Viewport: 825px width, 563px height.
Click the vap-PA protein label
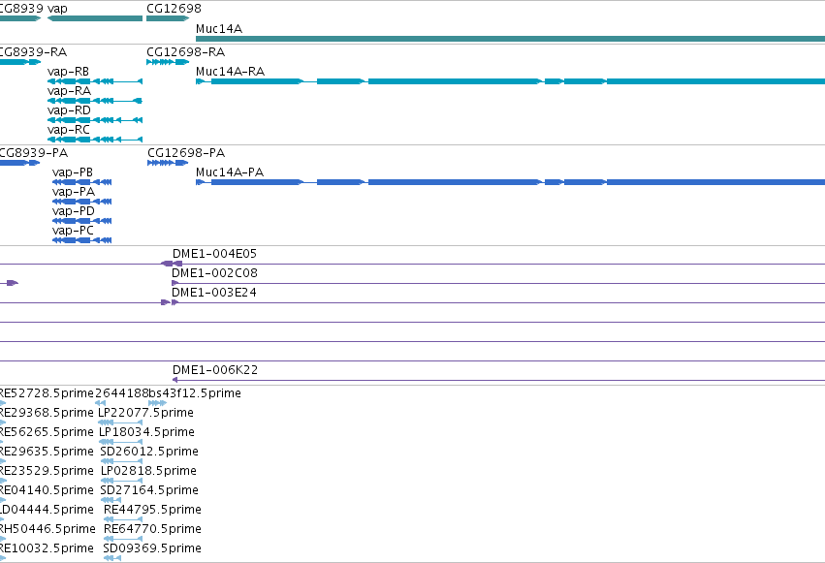74,192
